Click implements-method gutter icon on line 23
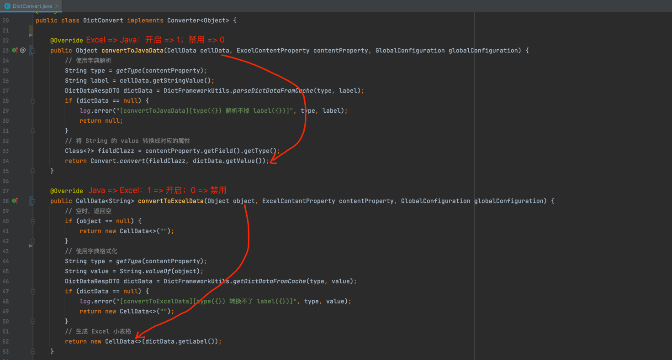 point(15,50)
